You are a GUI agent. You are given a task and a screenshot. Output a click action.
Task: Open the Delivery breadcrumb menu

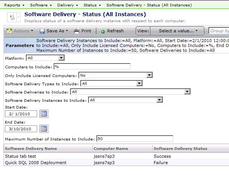pyautogui.click(x=67, y=5)
